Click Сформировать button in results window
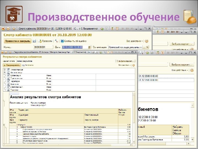 [x=12, y=65]
